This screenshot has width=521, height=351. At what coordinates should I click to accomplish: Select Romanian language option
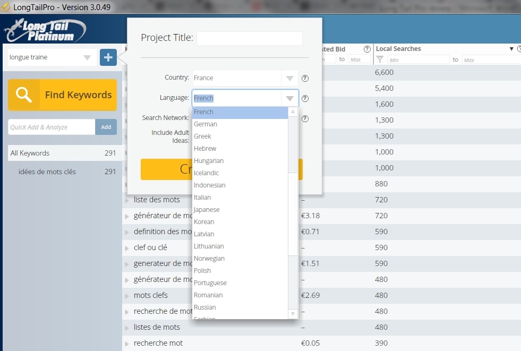click(240, 295)
